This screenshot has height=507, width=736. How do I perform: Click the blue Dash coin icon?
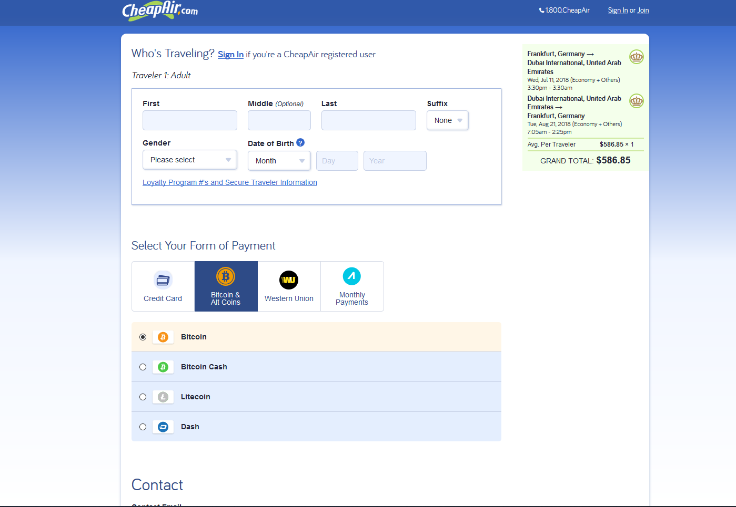pyautogui.click(x=163, y=427)
